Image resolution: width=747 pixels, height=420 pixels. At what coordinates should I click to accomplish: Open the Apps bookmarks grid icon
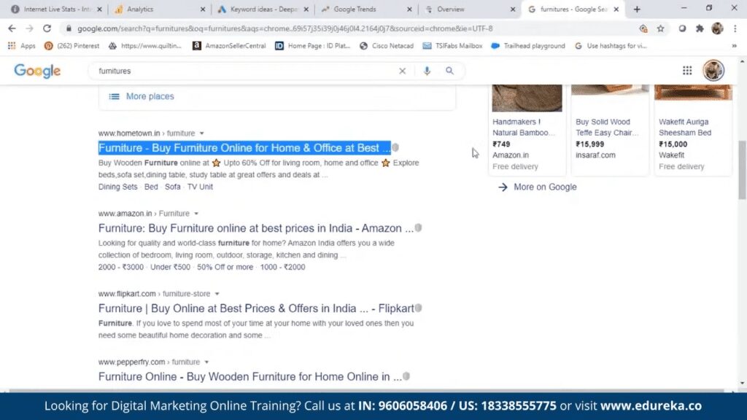[x=12, y=46]
